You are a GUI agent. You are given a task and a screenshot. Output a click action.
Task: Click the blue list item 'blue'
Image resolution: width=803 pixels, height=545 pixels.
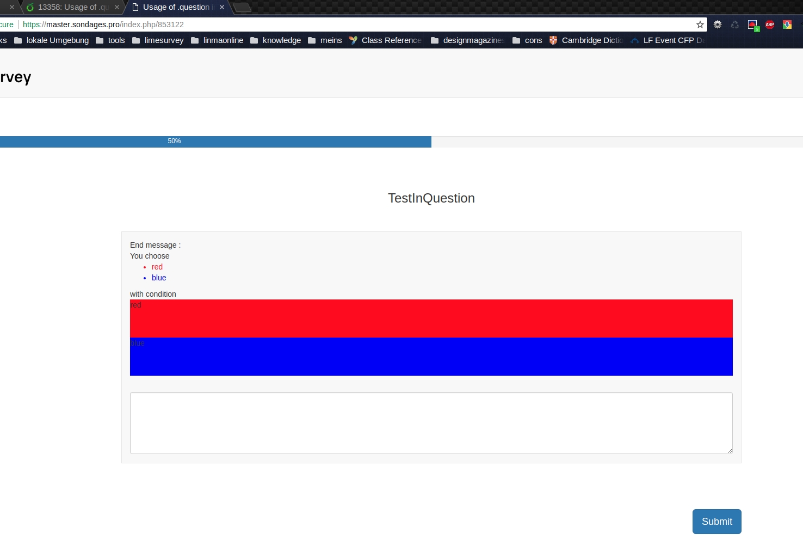click(159, 278)
